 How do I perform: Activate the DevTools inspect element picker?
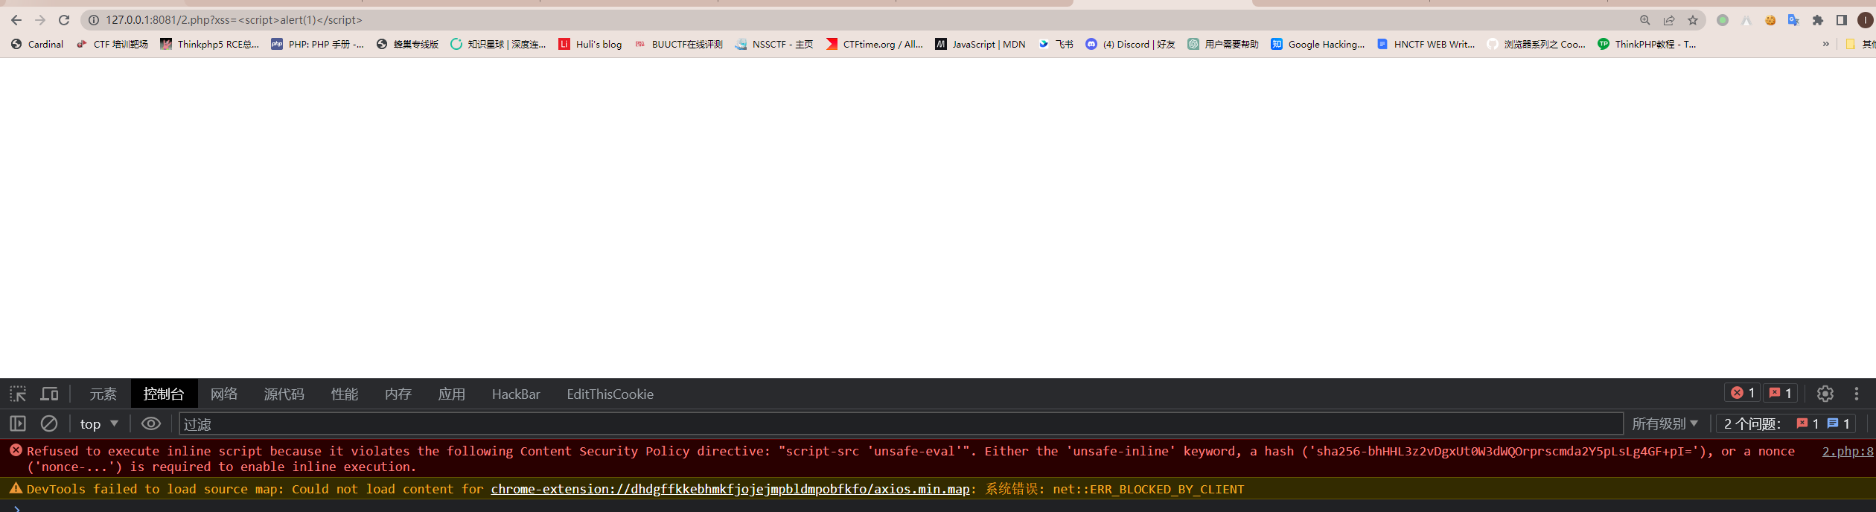pyautogui.click(x=18, y=394)
